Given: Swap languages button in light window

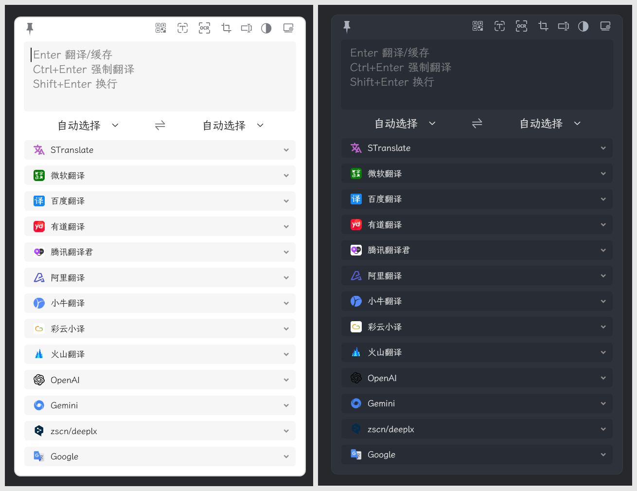Looking at the screenshot, I should coord(160,126).
